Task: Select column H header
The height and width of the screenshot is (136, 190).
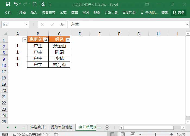Action: [158, 34]
